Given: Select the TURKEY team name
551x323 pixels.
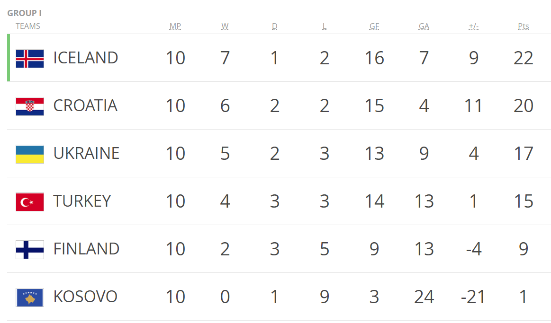Looking at the screenshot, I should pyautogui.click(x=82, y=201).
